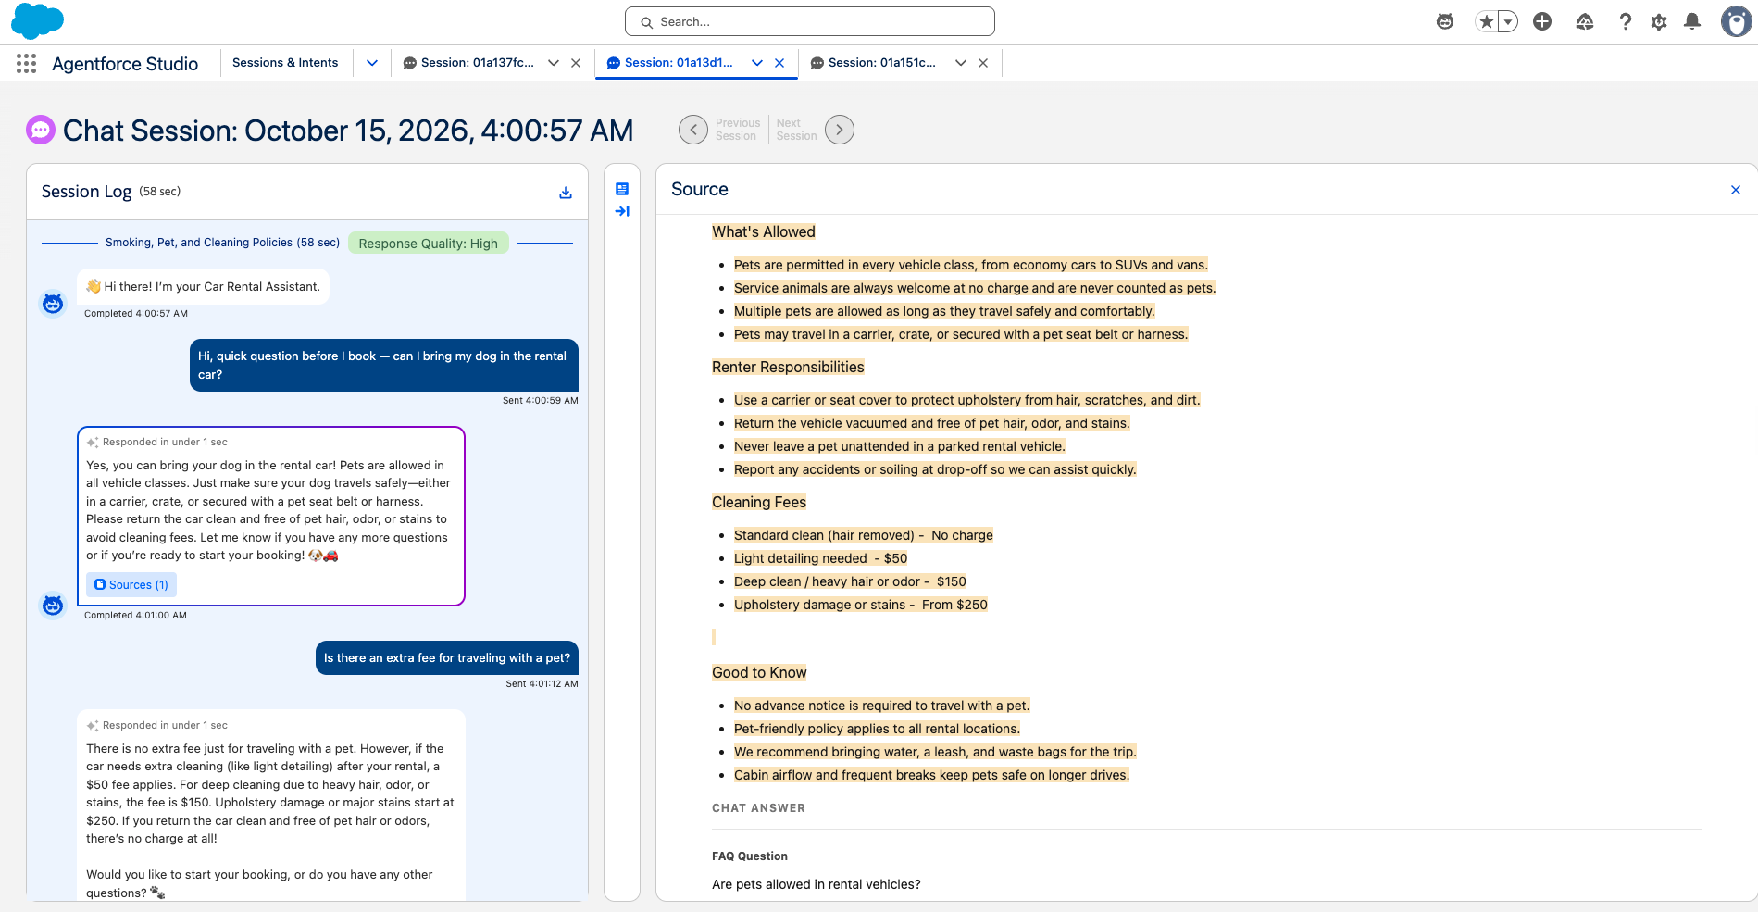The image size is (1758, 912).
Task: Click the agent avatar beside the greeting
Action: [x=53, y=303]
